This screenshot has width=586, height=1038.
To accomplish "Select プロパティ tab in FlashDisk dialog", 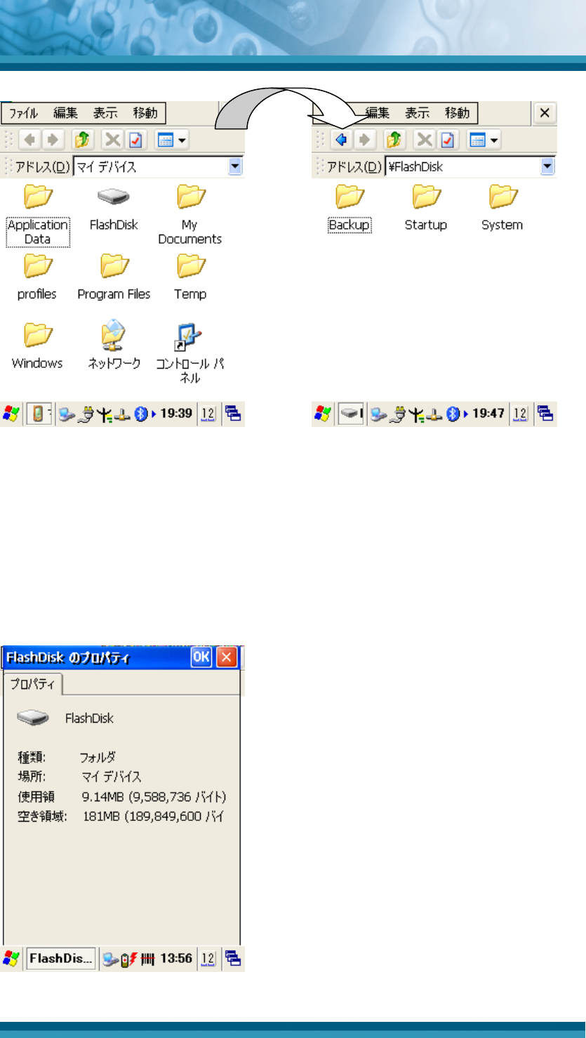I will [33, 683].
